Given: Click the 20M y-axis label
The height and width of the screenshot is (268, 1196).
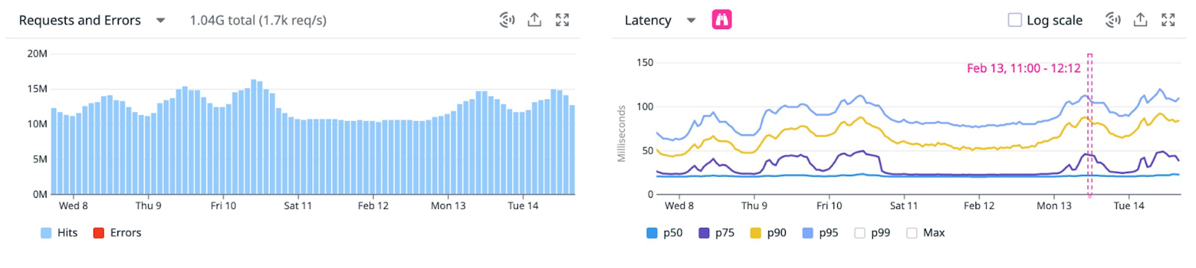Looking at the screenshot, I should tap(37, 54).
